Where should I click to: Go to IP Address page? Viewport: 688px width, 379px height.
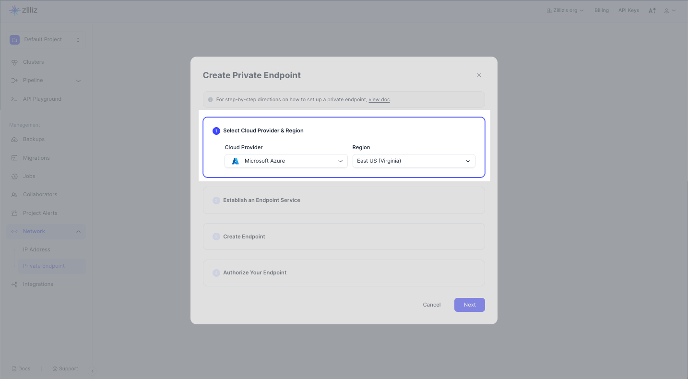tap(36, 249)
